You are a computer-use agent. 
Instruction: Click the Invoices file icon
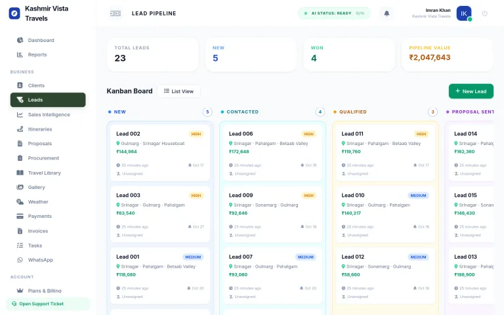coord(20,231)
